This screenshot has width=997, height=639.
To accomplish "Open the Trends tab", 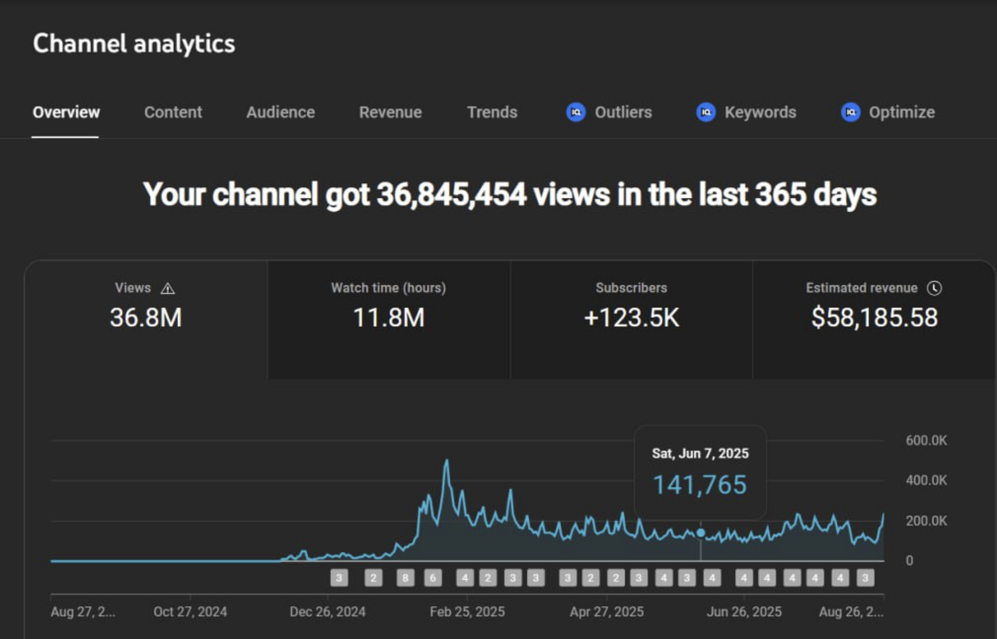I will (492, 112).
